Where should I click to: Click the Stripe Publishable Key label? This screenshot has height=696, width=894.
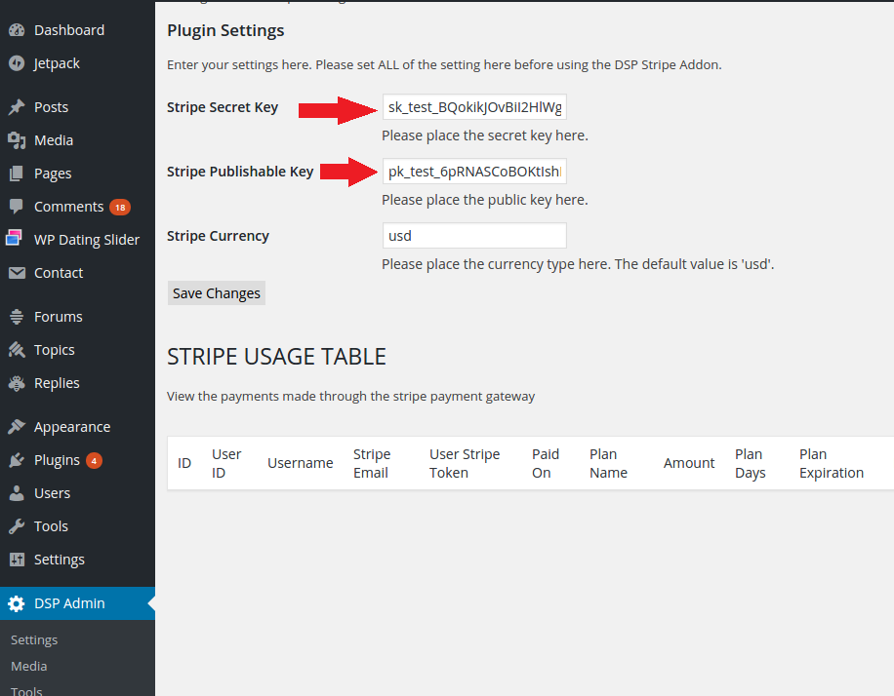click(240, 172)
